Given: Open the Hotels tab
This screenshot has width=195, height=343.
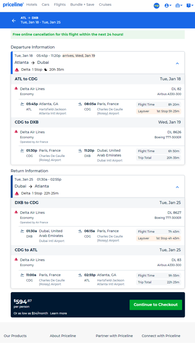Looking at the screenshot, I should tap(32, 5).
